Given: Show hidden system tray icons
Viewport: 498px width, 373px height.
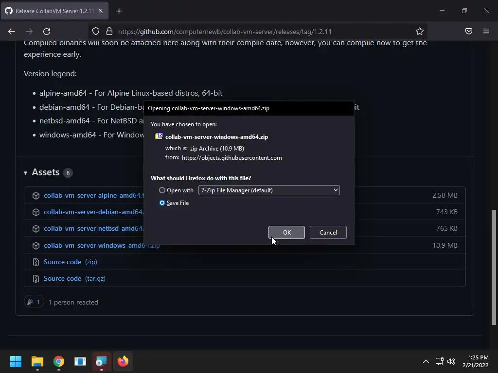Looking at the screenshot, I should pos(426,361).
